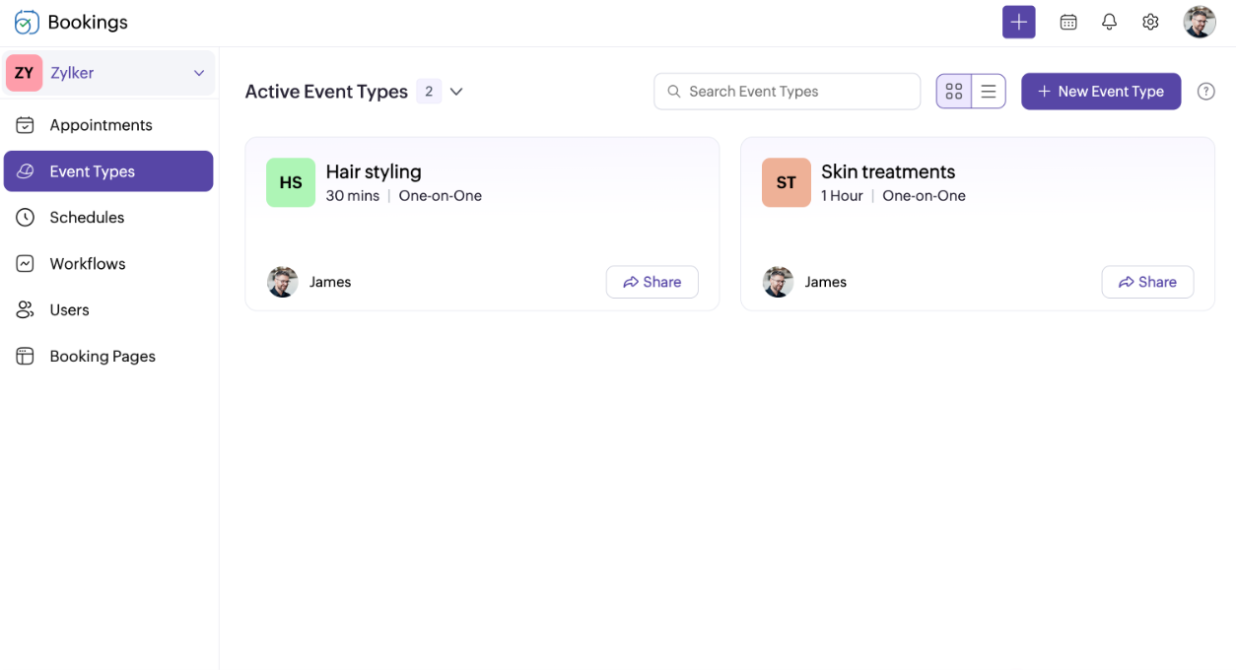Open Booking Pages in the sidebar
This screenshot has width=1236, height=670.
pos(108,357)
